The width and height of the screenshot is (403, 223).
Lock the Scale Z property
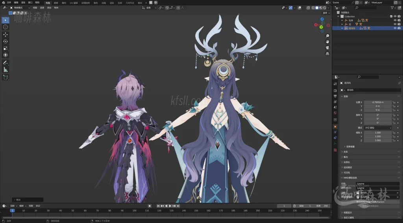click(x=394, y=140)
